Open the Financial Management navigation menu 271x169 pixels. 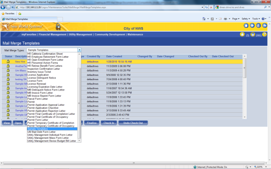pyautogui.click(x=53, y=35)
